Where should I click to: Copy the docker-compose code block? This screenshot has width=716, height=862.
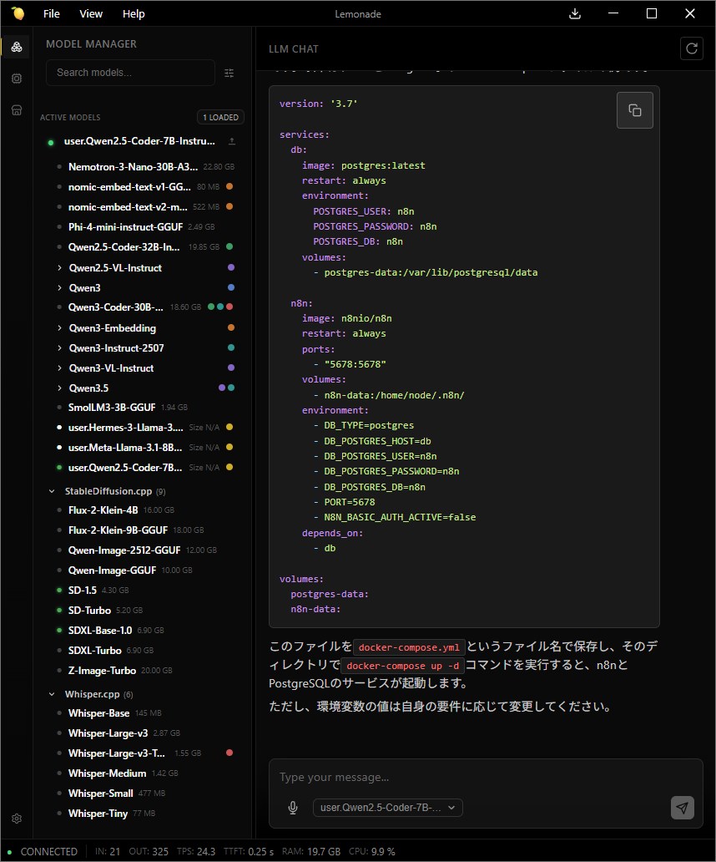[x=634, y=110]
